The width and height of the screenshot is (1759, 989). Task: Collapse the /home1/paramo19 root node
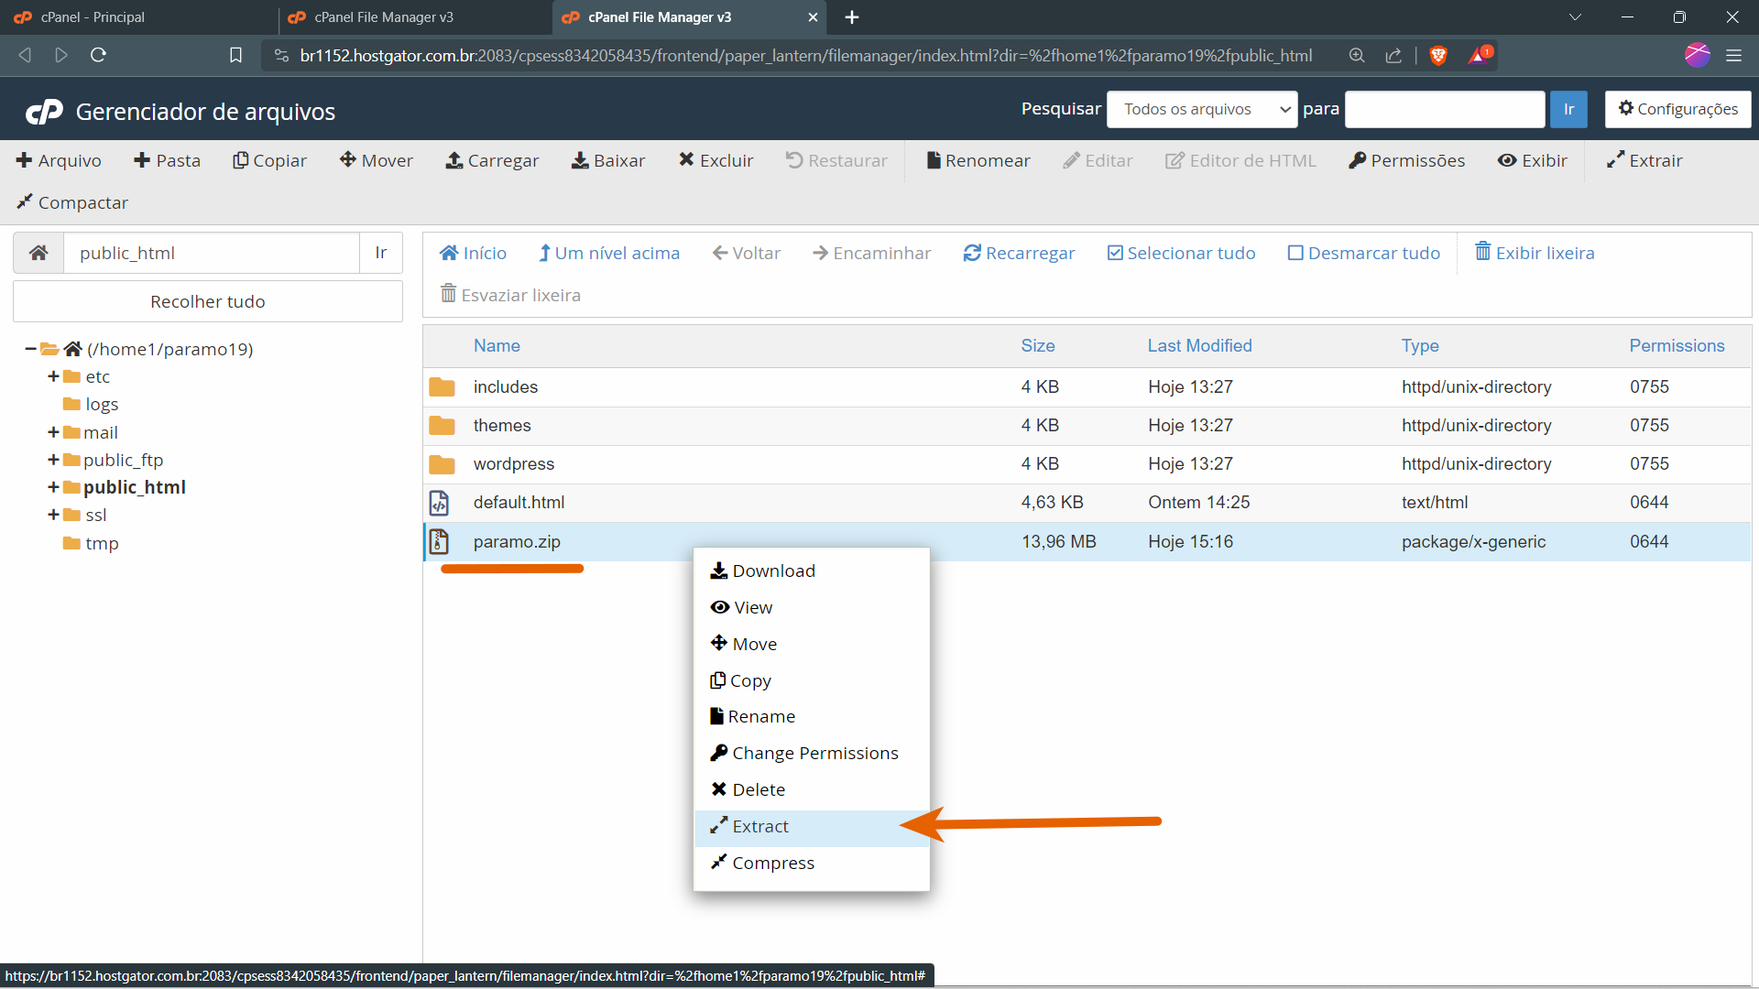30,349
